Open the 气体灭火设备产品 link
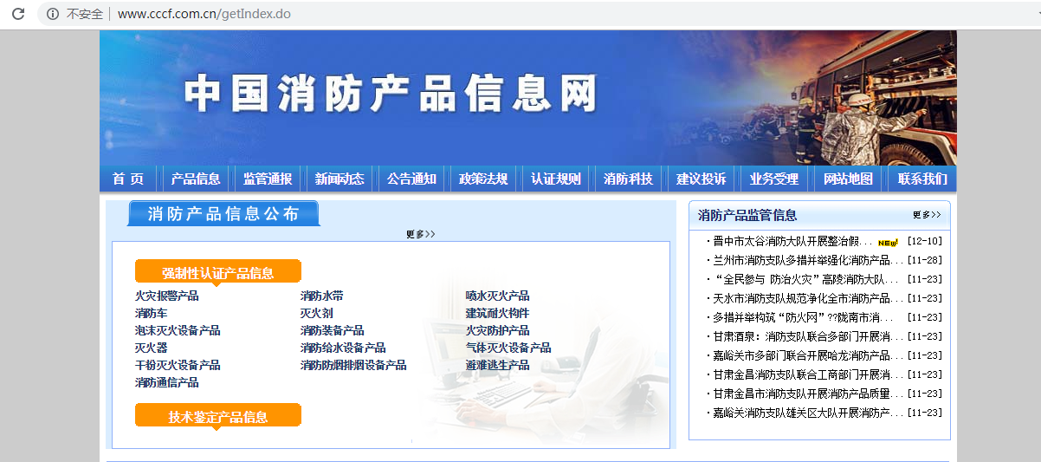 (x=508, y=348)
